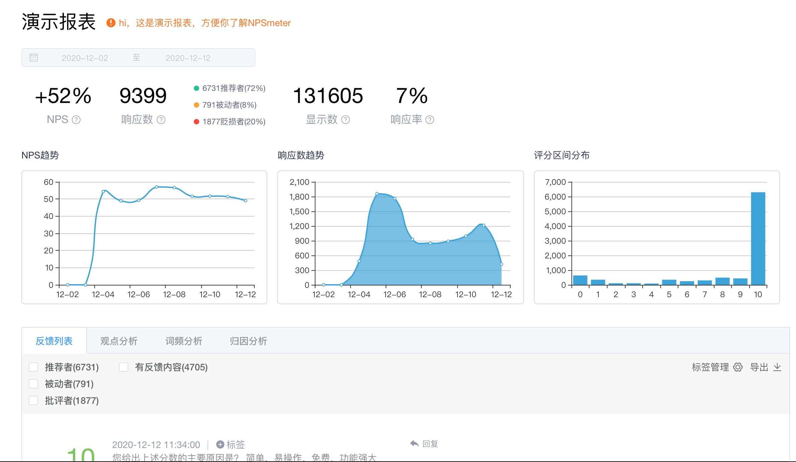Click the peak data point on 响应数趋势
796x462 pixels.
point(377,194)
